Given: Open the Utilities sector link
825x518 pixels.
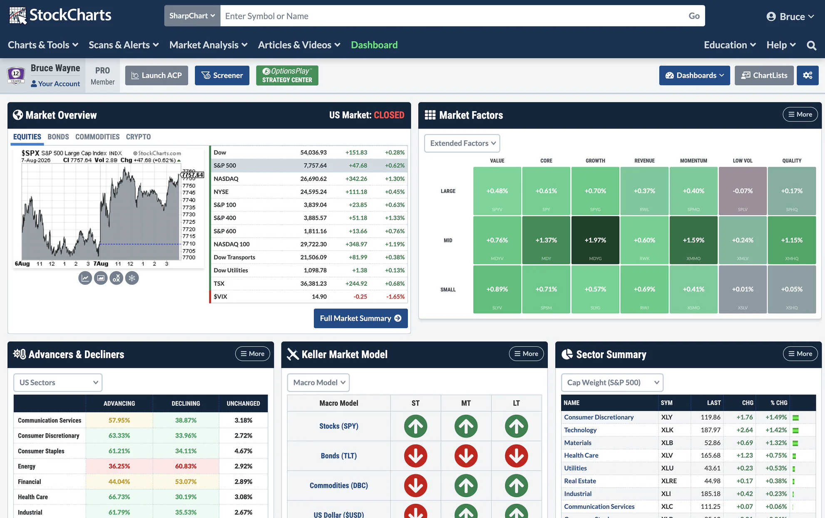Looking at the screenshot, I should (575, 468).
